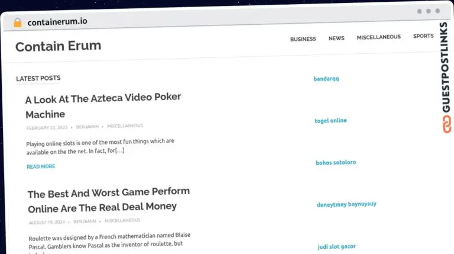Open the bandarqq sidebar link

pyautogui.click(x=326, y=79)
